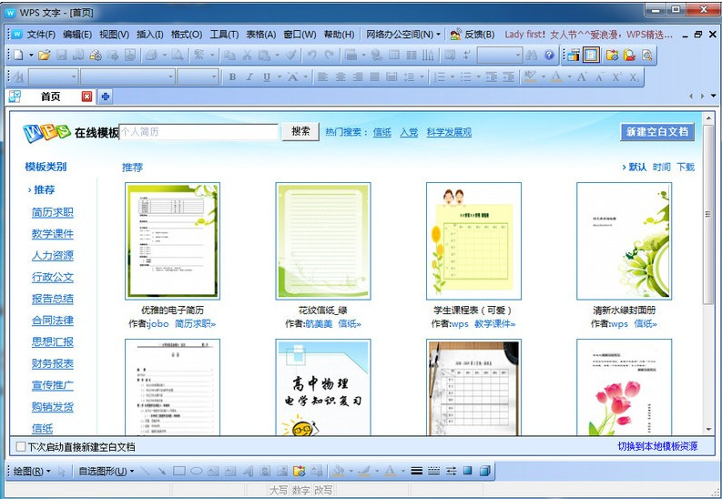Click the Undo arrow icon
Image resolution: width=722 pixels, height=499 pixels.
(311, 56)
